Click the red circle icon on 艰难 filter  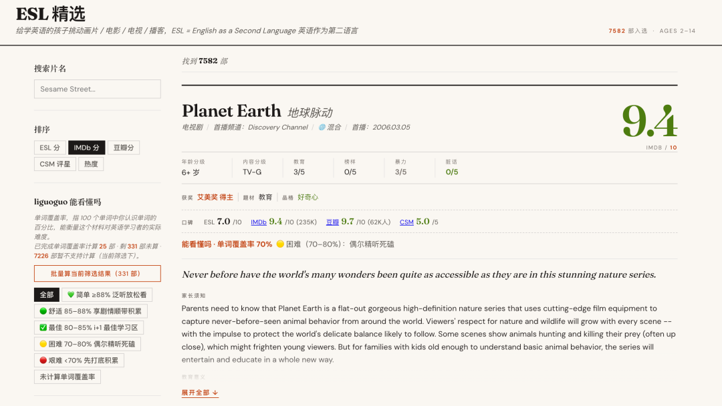tap(43, 361)
